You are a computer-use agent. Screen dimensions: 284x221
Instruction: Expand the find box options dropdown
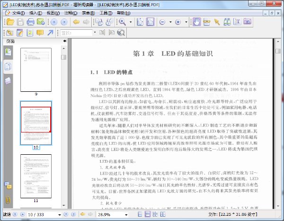95,33
